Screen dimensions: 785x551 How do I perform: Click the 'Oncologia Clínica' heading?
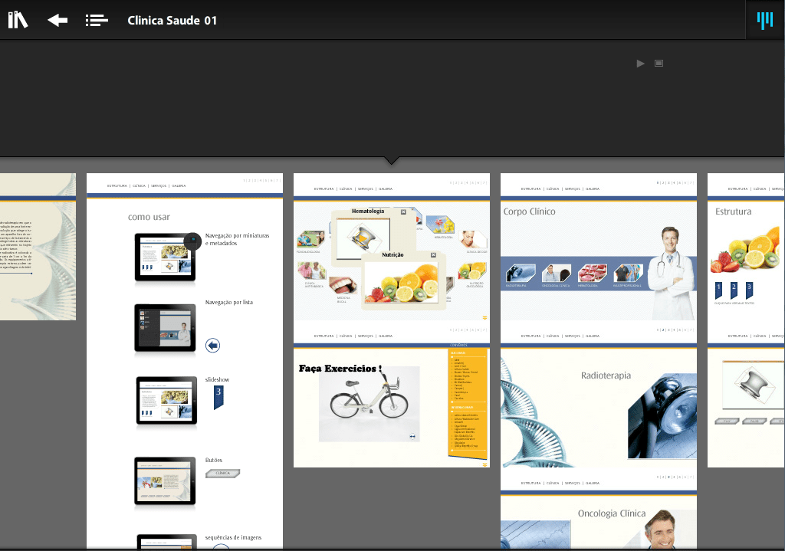click(x=612, y=513)
